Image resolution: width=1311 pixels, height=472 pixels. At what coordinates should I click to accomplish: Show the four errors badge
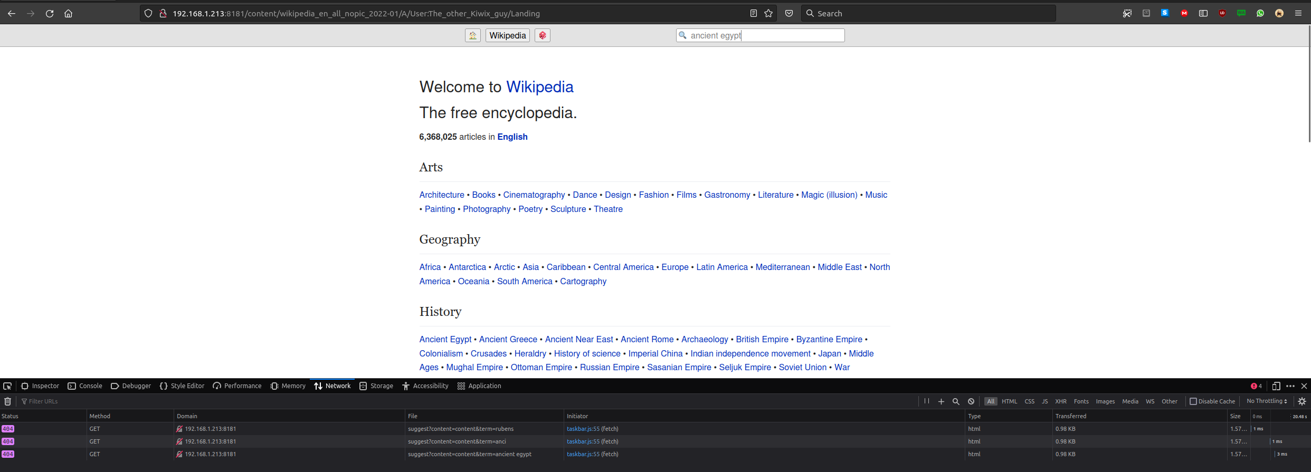[1257, 386]
